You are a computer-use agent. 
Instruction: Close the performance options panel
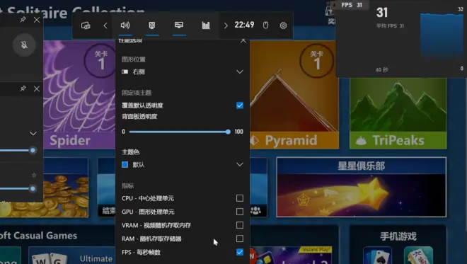(x=243, y=41)
